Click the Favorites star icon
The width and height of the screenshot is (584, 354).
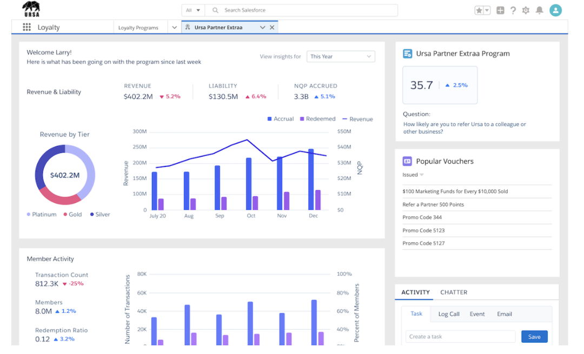point(479,10)
